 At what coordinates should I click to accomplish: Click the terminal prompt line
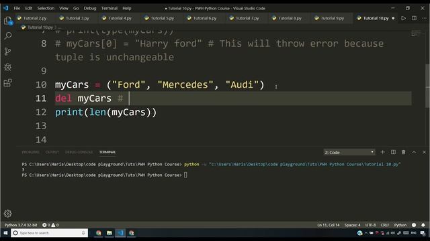coord(104,175)
